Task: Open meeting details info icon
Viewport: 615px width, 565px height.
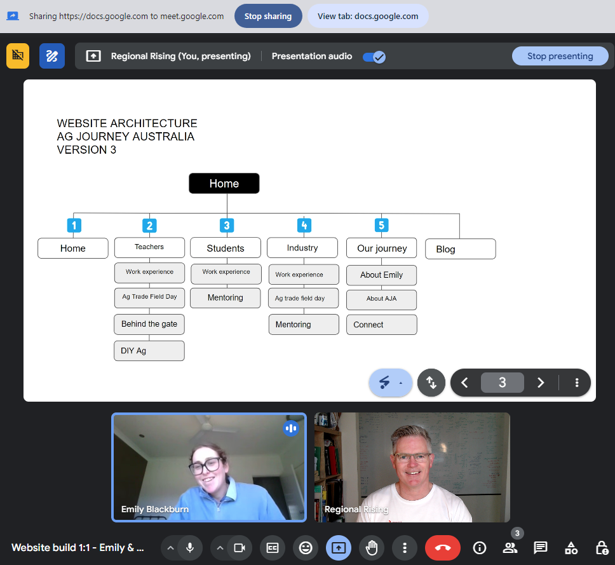Action: point(479,548)
